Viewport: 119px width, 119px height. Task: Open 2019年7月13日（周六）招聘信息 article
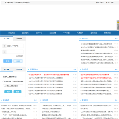(46, 84)
